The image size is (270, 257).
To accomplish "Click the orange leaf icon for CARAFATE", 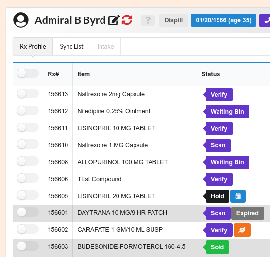I will (242, 230).
